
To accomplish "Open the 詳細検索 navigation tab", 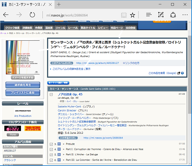I will [x=27, y=28].
